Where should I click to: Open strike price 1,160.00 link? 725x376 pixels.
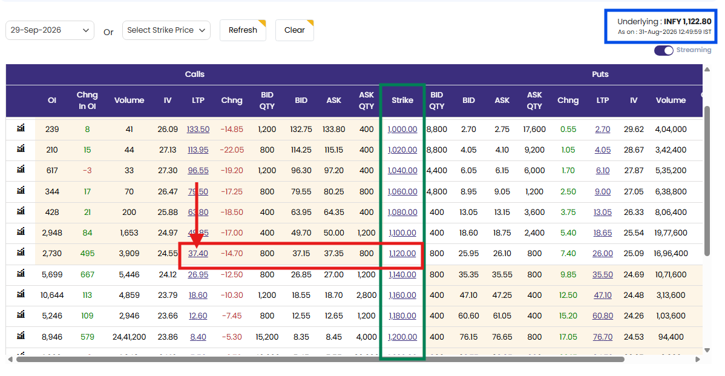(402, 295)
